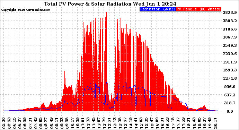Click the 08:05 time label

pyautogui.click(x=41, y=123)
